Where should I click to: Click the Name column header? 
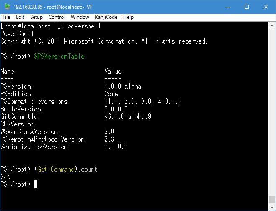(x=7, y=72)
